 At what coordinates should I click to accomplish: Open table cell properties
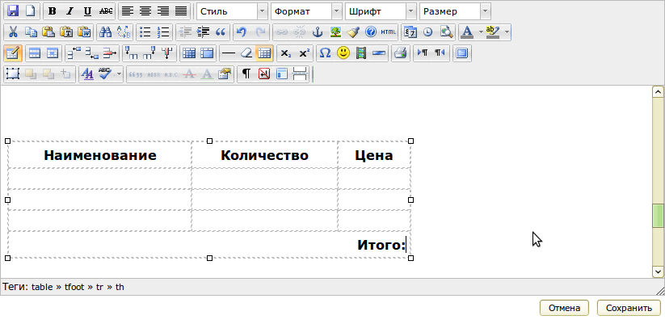[53, 53]
